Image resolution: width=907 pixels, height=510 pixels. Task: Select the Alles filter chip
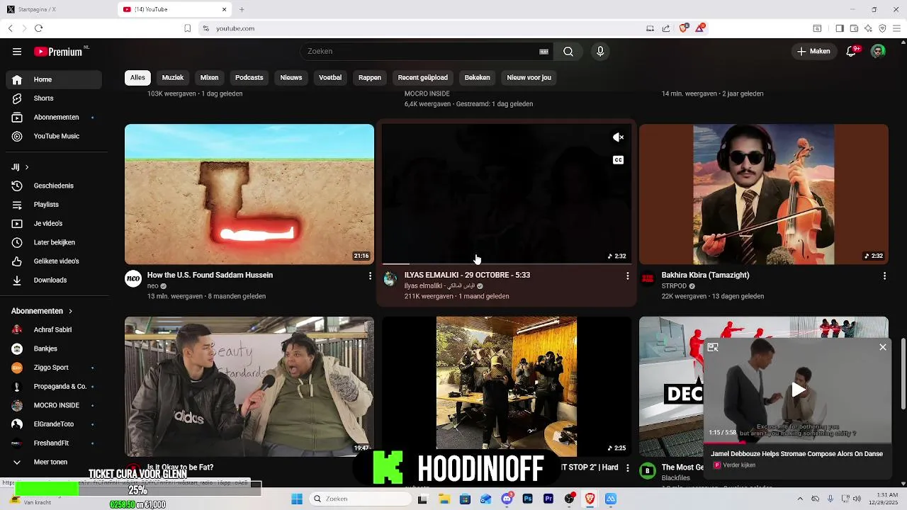[x=137, y=77]
